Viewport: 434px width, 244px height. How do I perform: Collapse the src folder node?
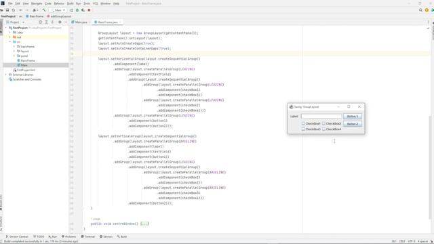click(x=10, y=42)
